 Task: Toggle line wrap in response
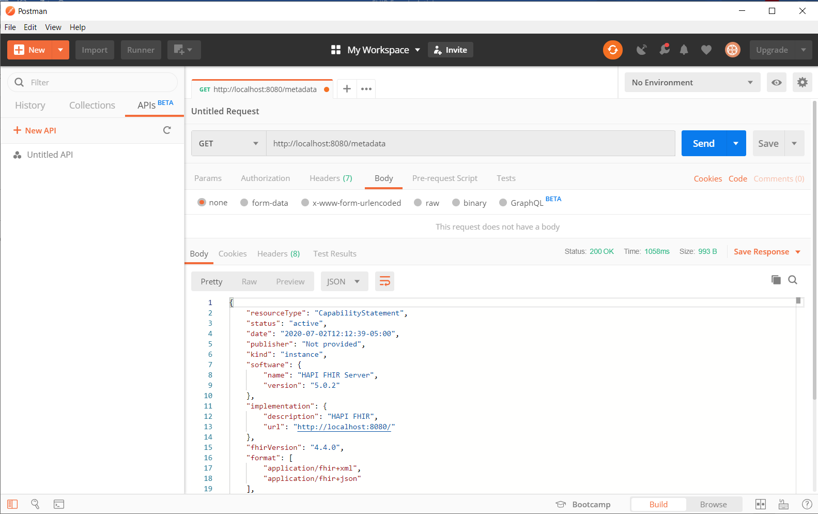coord(384,281)
